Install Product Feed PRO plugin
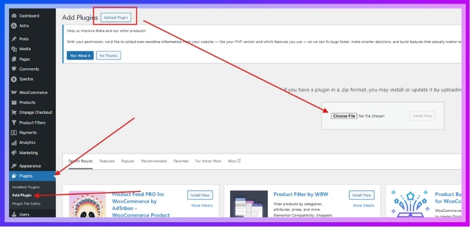This screenshot has height=227, width=470. pyautogui.click(x=200, y=195)
